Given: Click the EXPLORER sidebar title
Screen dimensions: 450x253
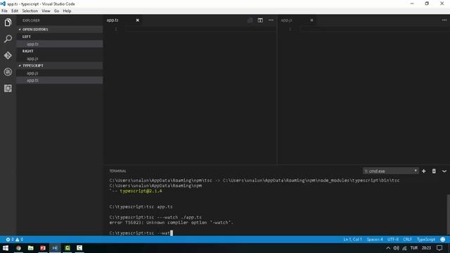Looking at the screenshot, I should [31, 20].
